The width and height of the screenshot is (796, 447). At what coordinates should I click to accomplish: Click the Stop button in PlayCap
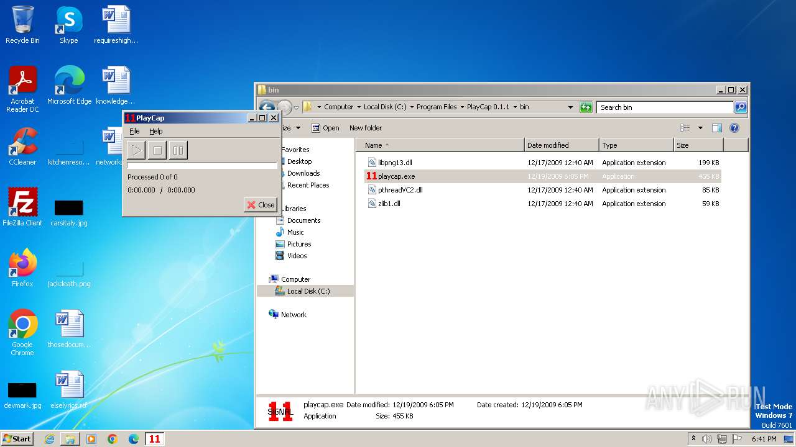(x=157, y=150)
